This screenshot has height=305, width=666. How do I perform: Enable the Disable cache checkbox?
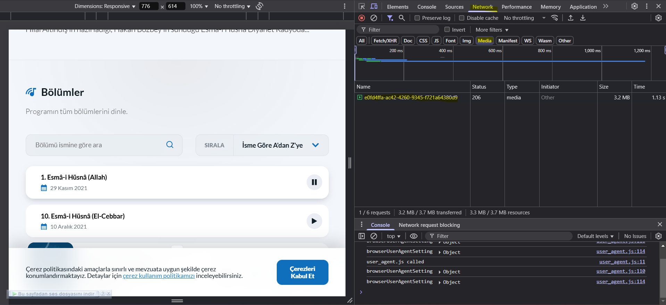(x=461, y=18)
